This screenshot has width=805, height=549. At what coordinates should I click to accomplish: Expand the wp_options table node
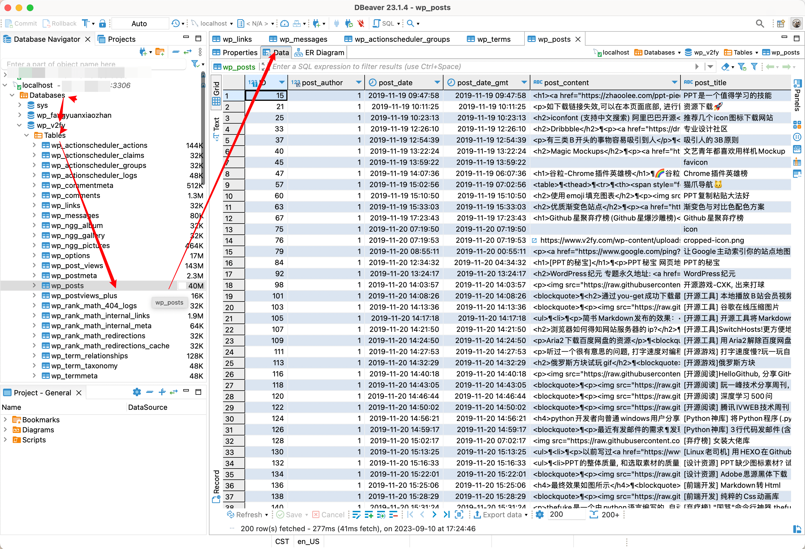[34, 256]
